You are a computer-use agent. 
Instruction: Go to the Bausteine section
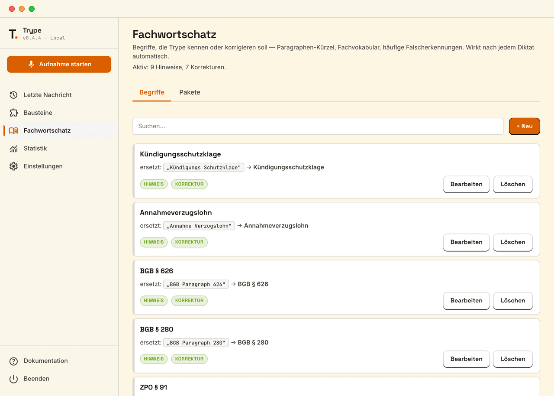pyautogui.click(x=59, y=113)
